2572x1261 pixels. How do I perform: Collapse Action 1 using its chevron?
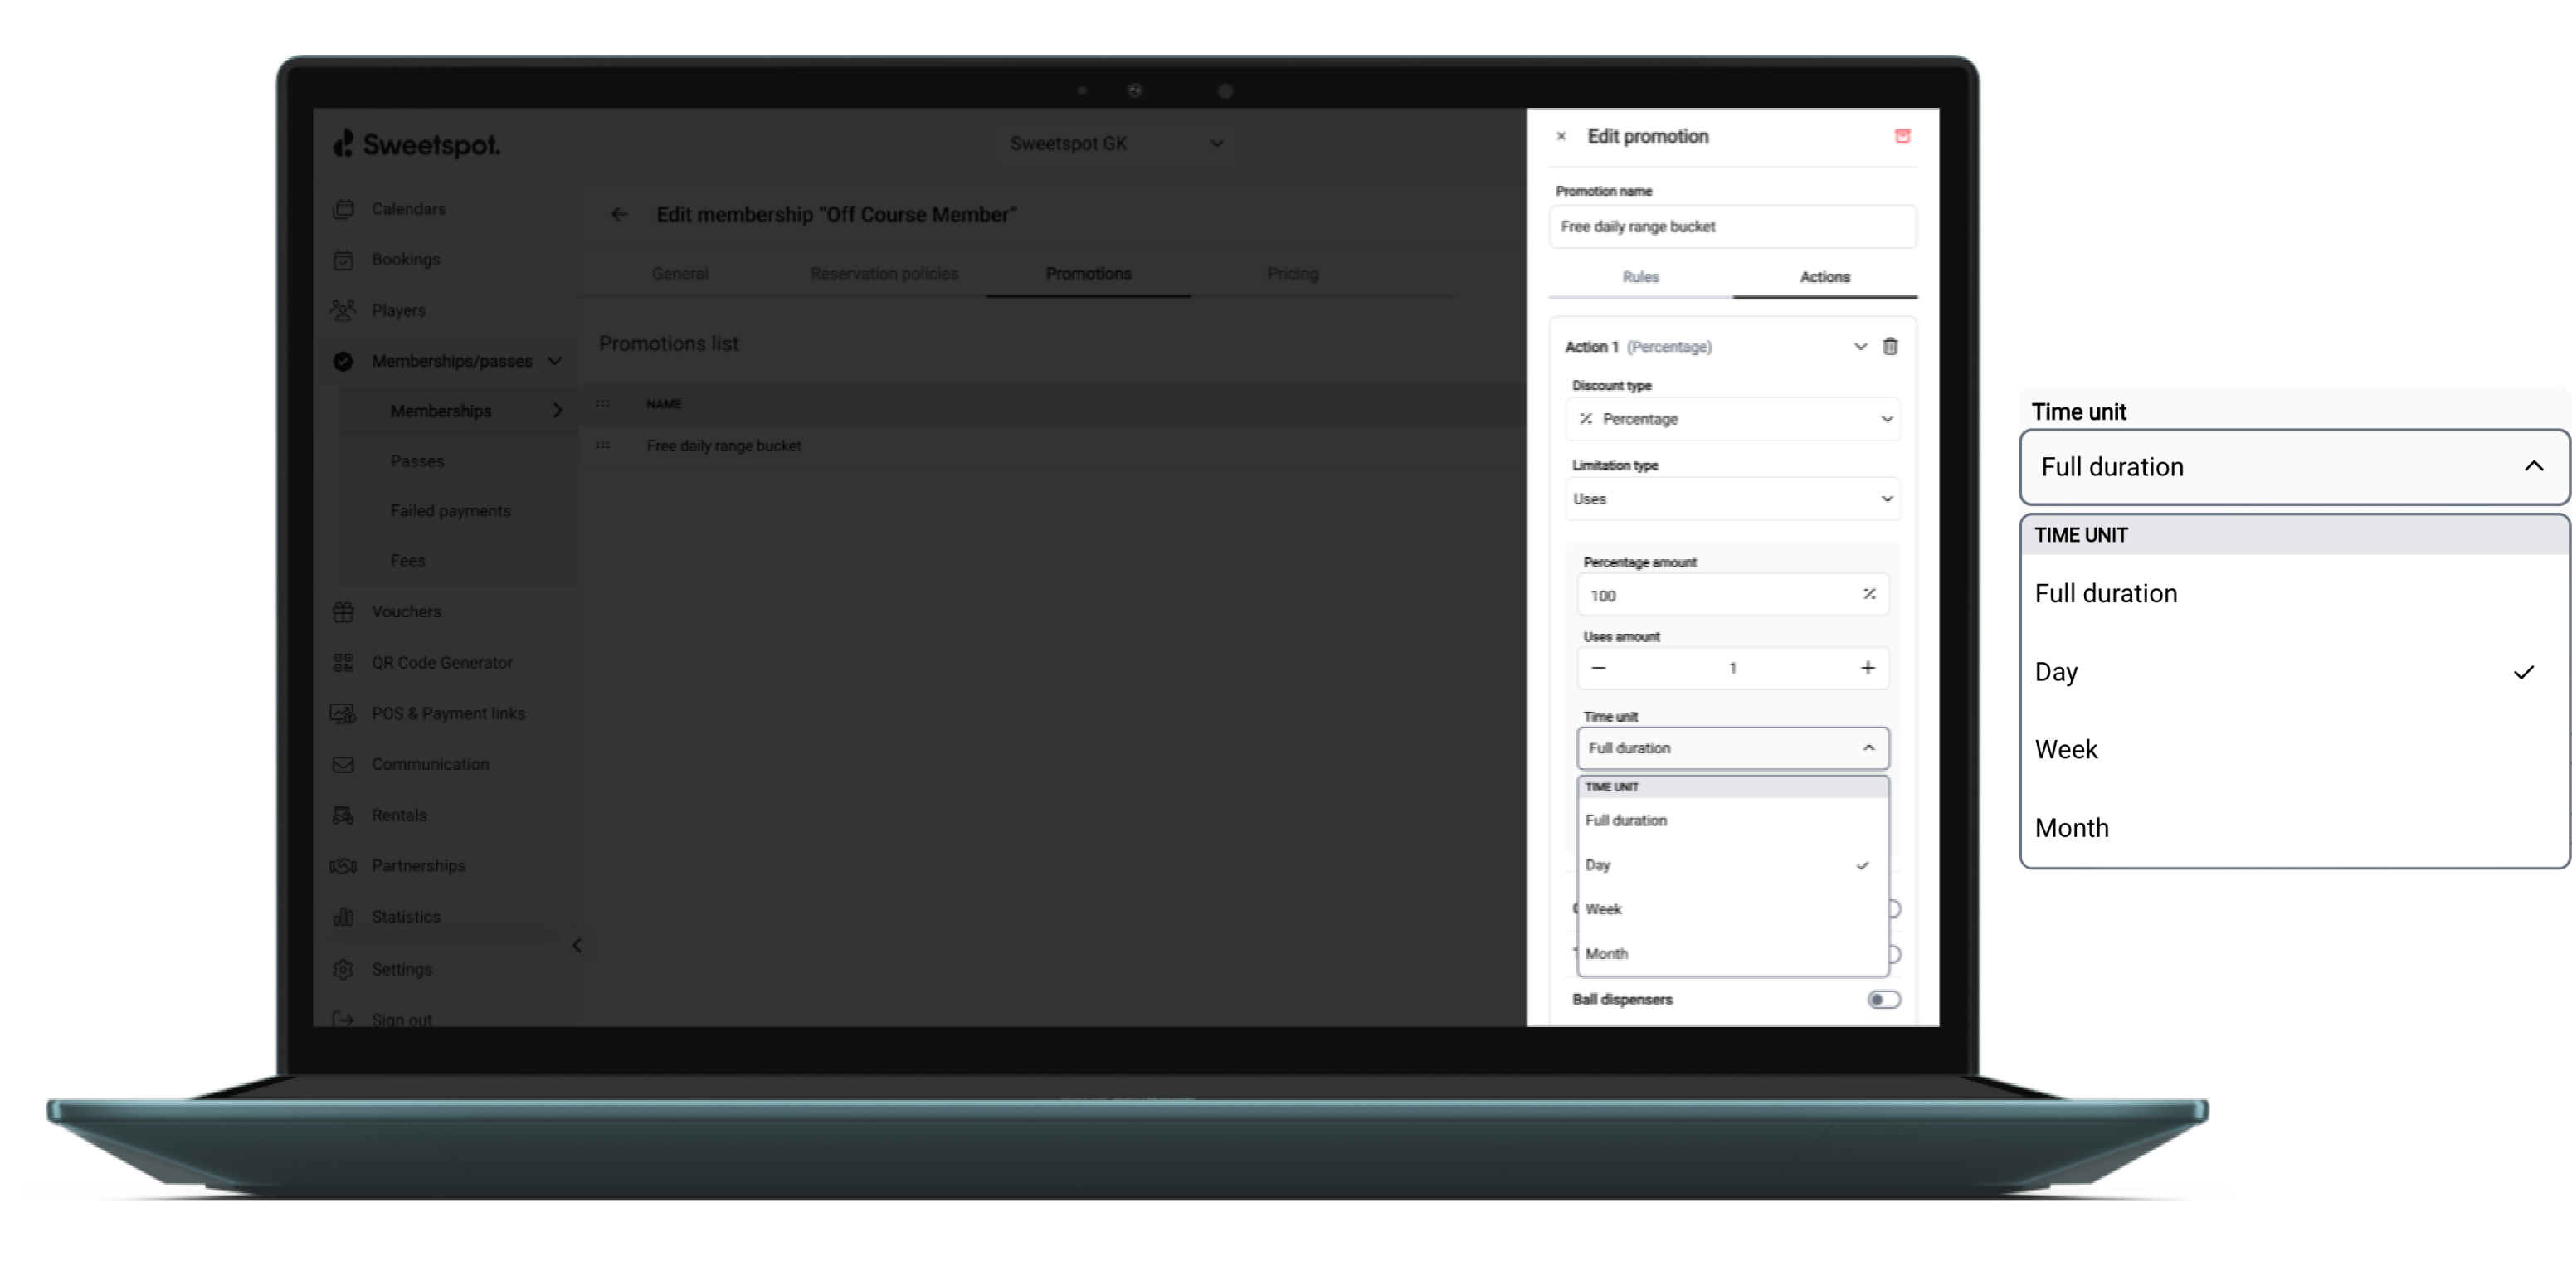pos(1860,347)
